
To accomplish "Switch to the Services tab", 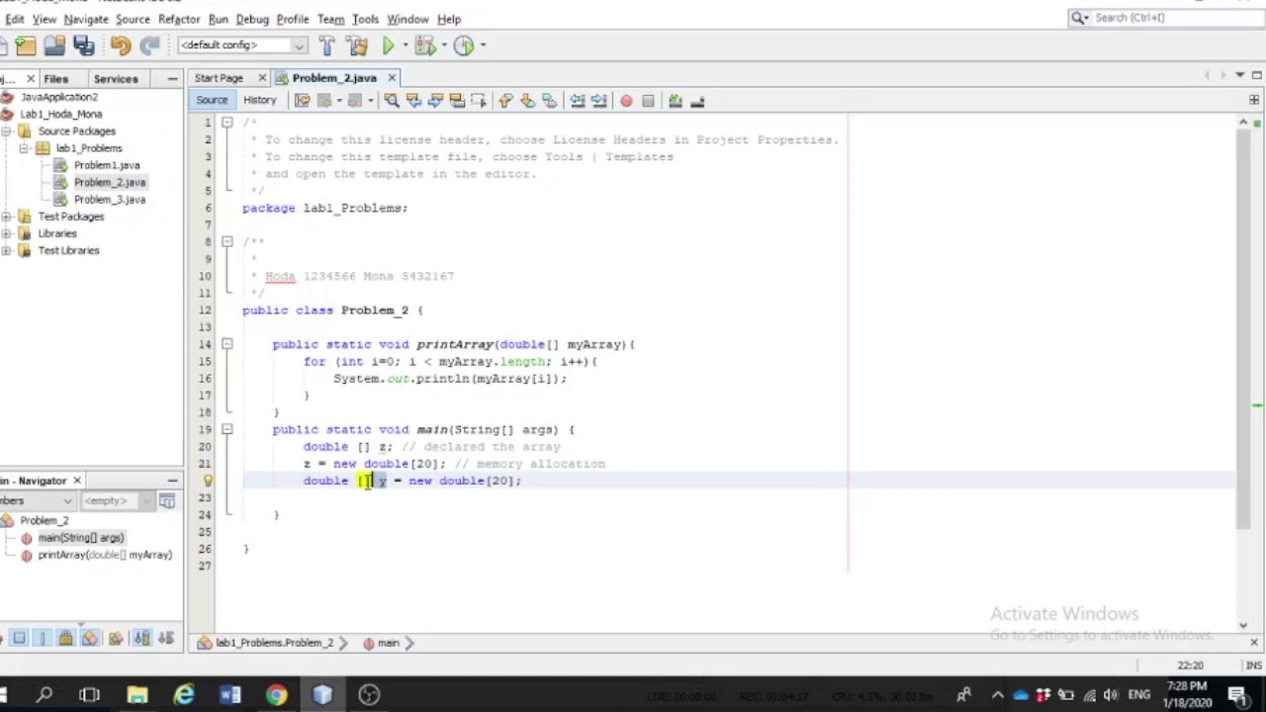I will [x=116, y=79].
